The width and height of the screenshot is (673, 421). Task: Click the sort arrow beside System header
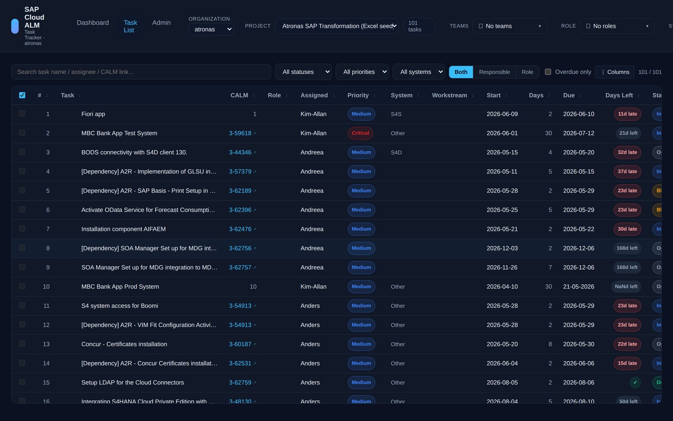[x=418, y=96]
